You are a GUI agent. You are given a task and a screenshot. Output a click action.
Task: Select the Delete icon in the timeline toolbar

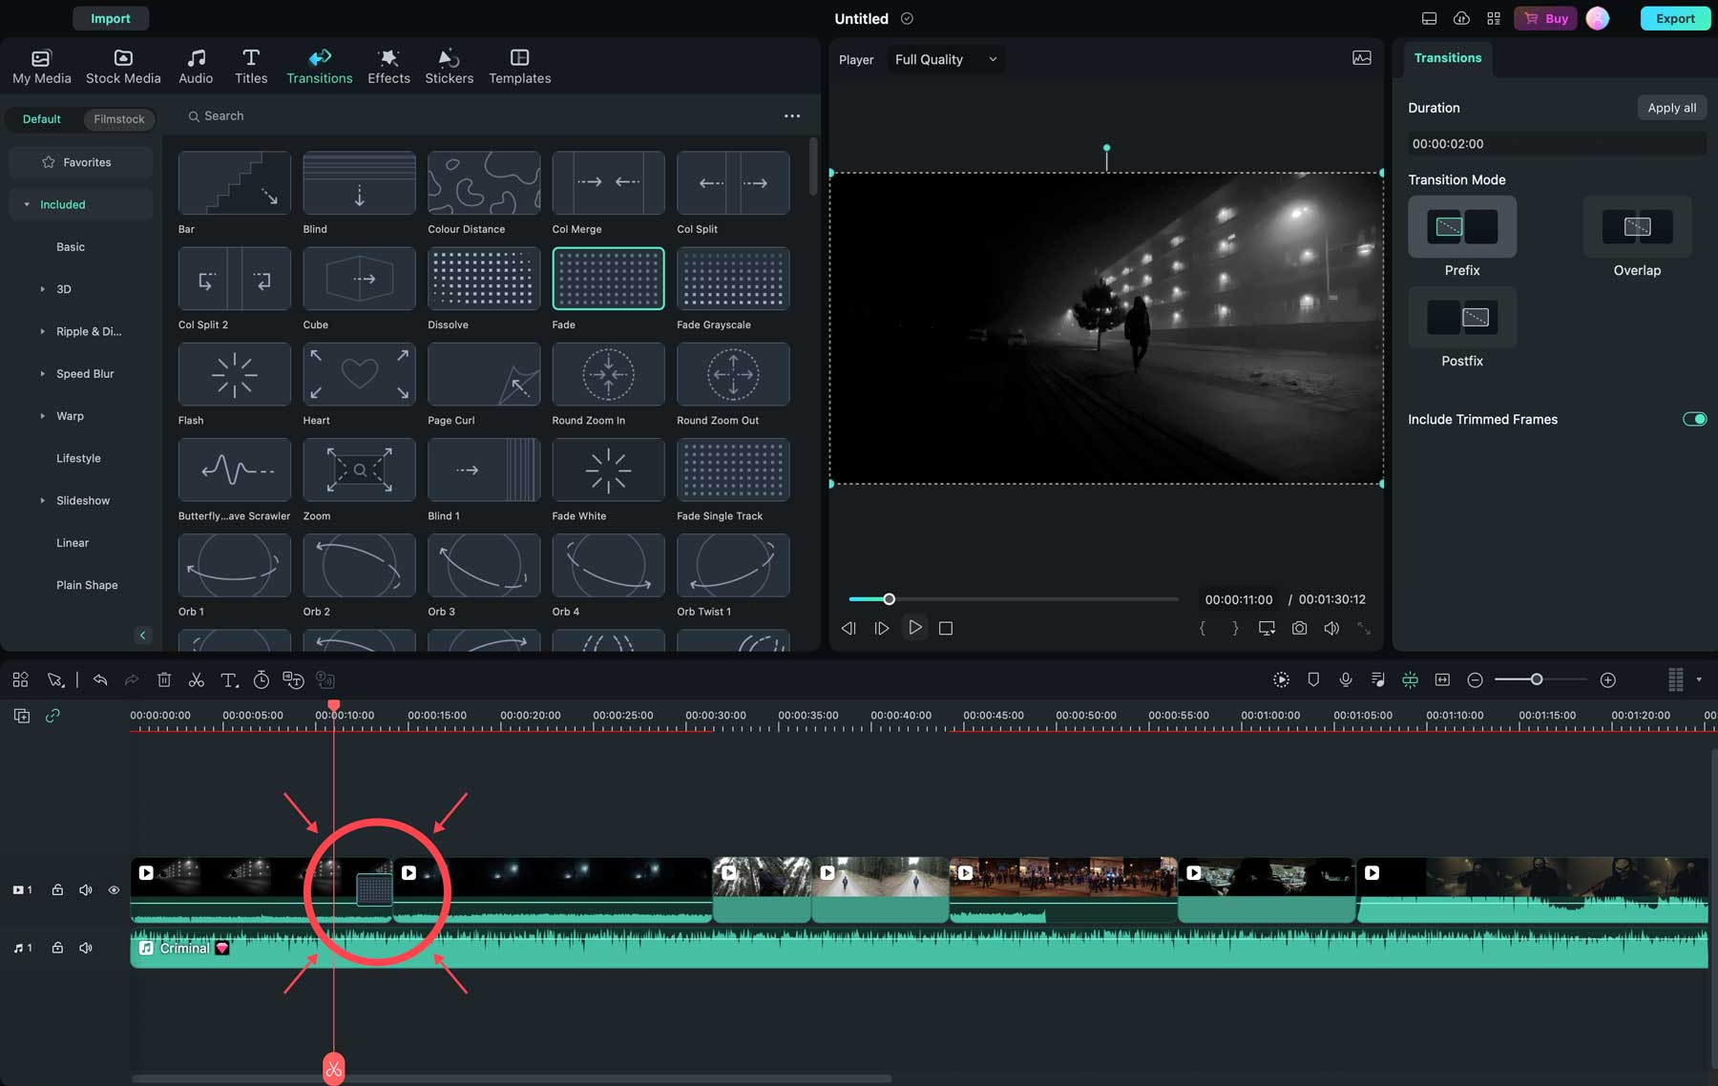[164, 679]
